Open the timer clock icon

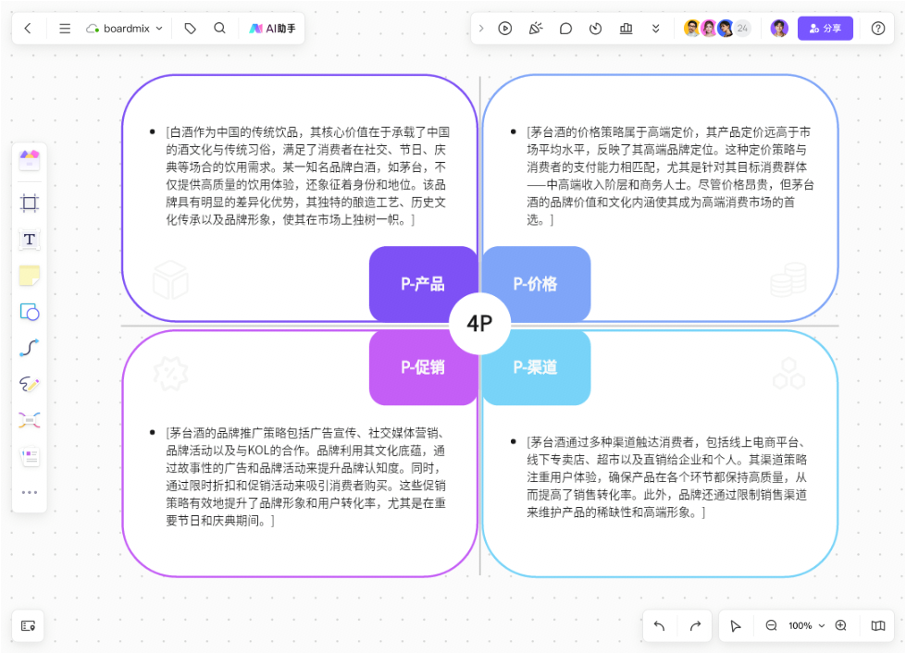[x=596, y=29]
